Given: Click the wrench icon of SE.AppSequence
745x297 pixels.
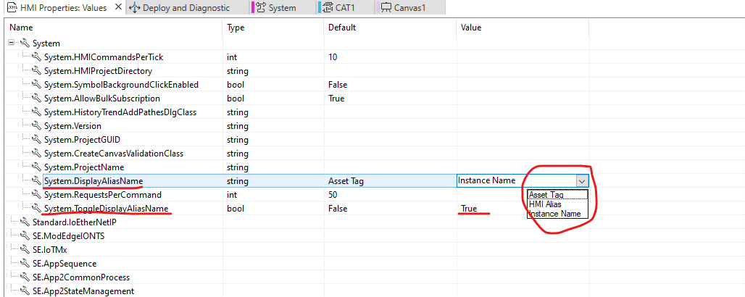Looking at the screenshot, I should (x=25, y=263).
